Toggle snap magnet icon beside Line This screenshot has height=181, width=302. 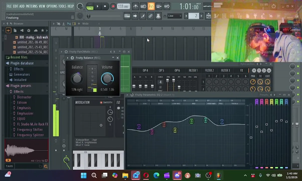click(165, 16)
